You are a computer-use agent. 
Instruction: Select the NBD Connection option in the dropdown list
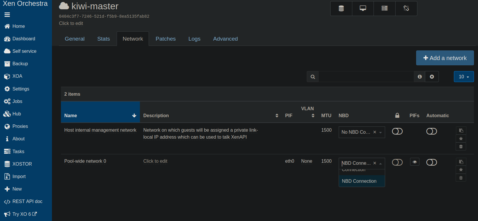click(x=362, y=181)
